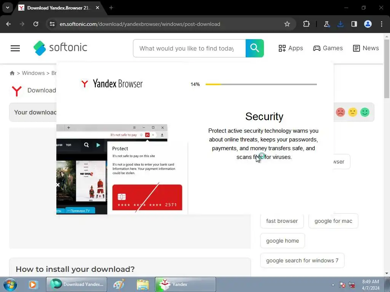The width and height of the screenshot is (390, 292).
Task: Open the Windows breadcrumb link
Action: [x=34, y=73]
